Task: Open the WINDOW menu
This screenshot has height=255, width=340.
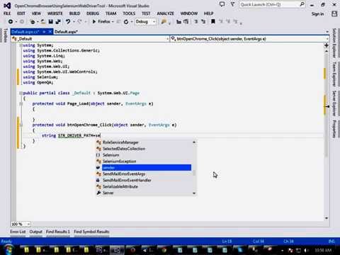Action: point(189,13)
